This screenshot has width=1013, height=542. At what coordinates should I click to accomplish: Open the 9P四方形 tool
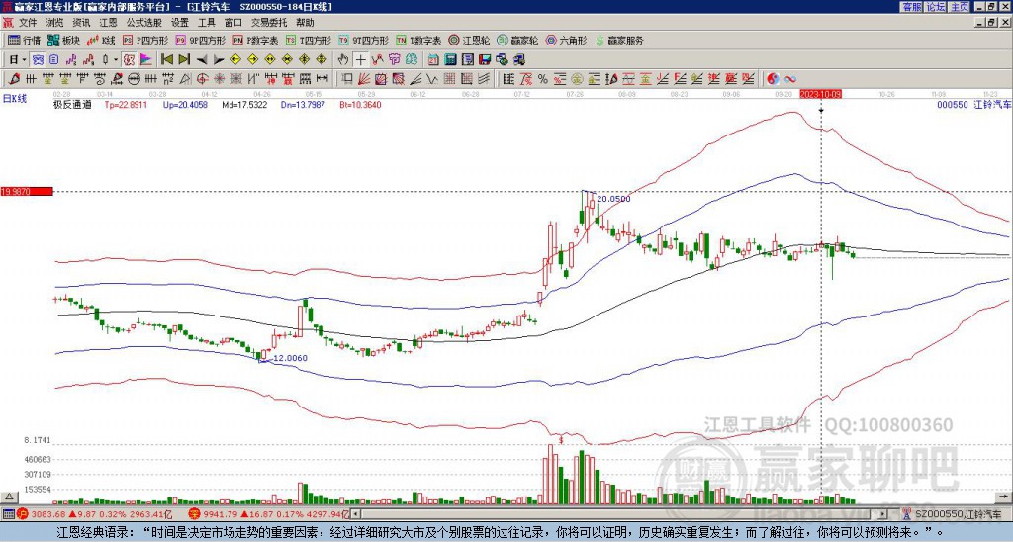[x=200, y=40]
